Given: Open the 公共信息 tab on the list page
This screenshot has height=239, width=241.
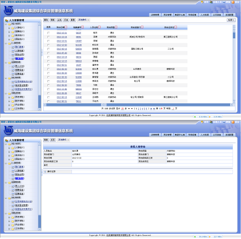Looking at the screenshot, I should 217,15.
